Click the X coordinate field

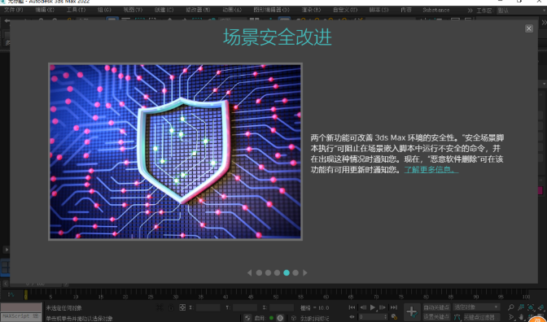(x=208, y=307)
